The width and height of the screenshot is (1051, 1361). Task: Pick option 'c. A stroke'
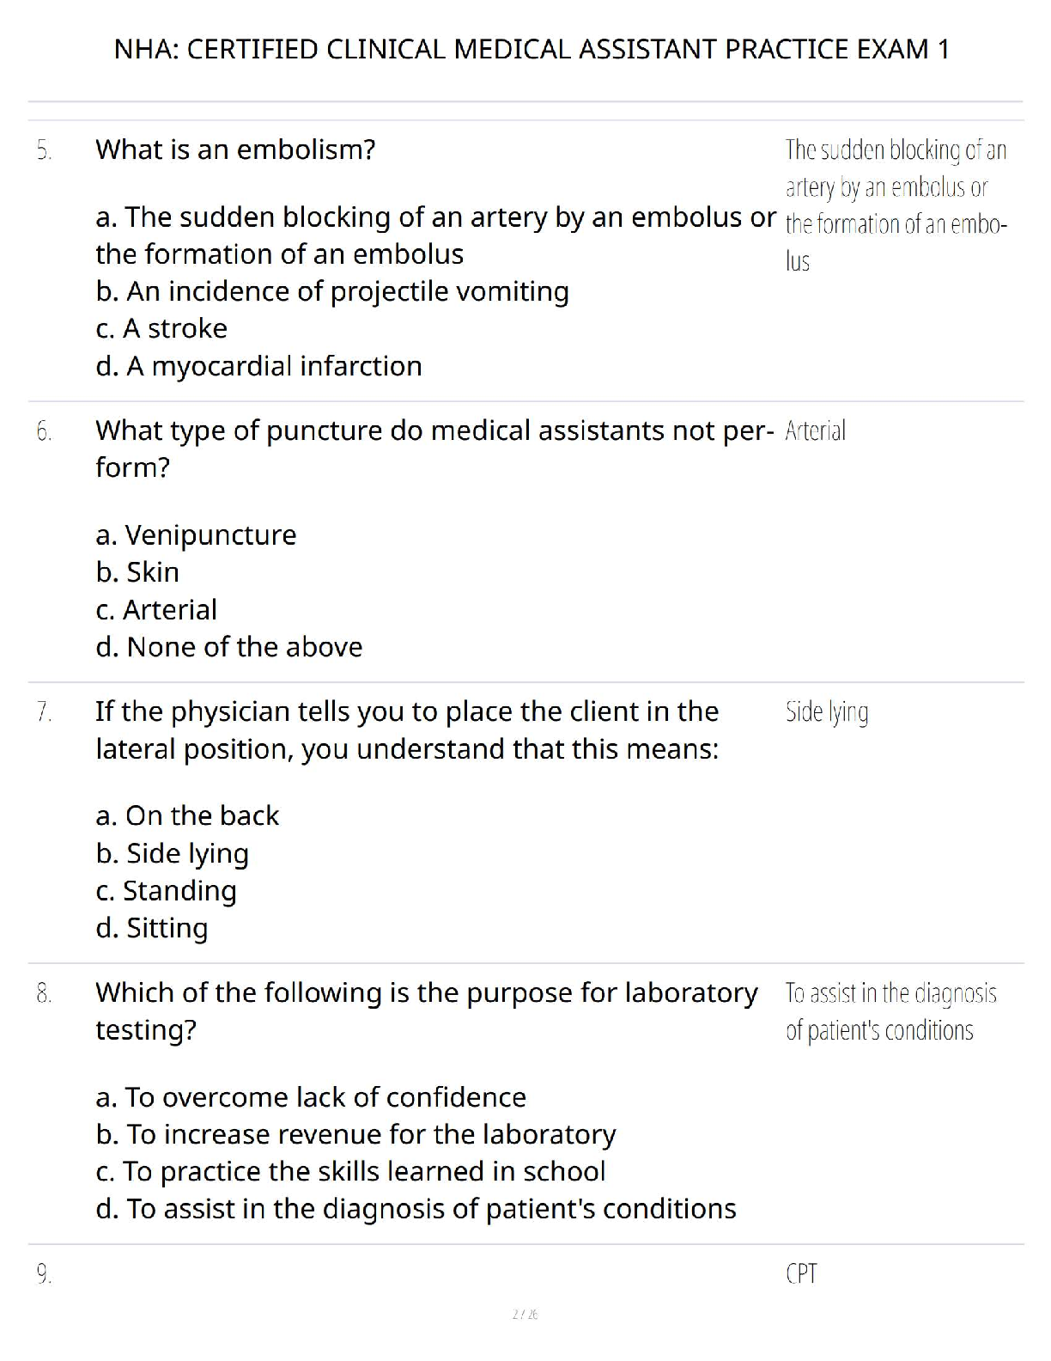[x=161, y=328]
